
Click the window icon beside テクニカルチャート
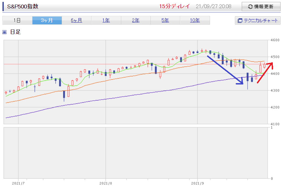pos(240,21)
